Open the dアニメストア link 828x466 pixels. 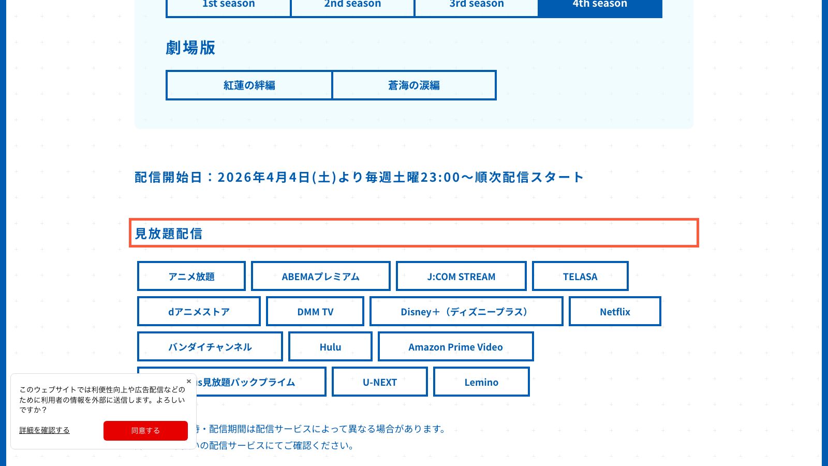199,311
